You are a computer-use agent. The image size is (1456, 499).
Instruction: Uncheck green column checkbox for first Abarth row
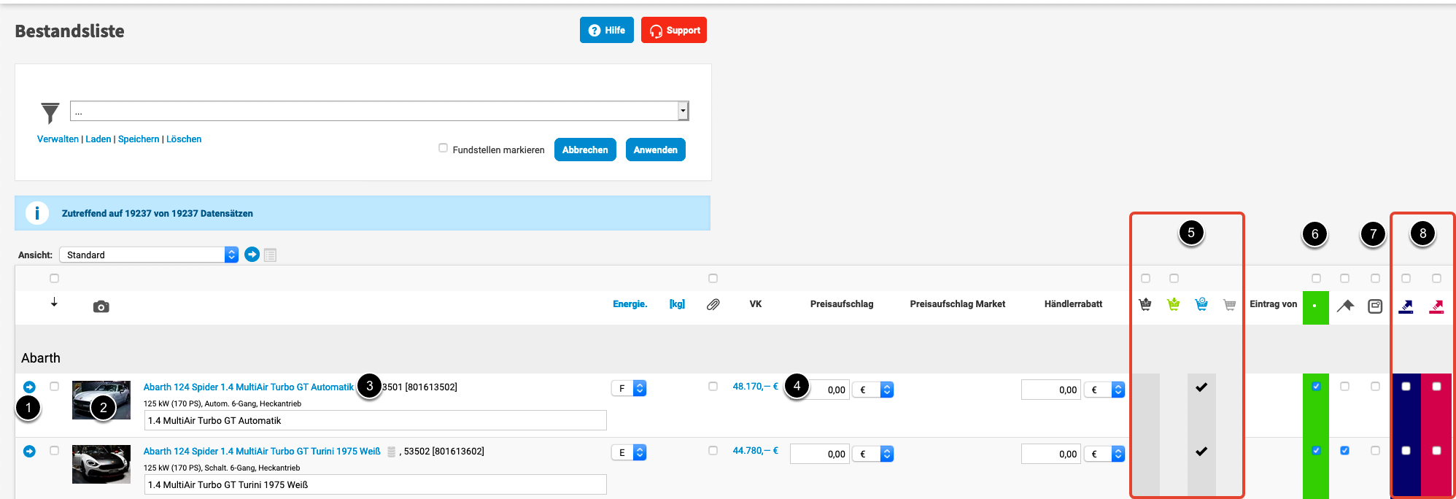tap(1316, 387)
